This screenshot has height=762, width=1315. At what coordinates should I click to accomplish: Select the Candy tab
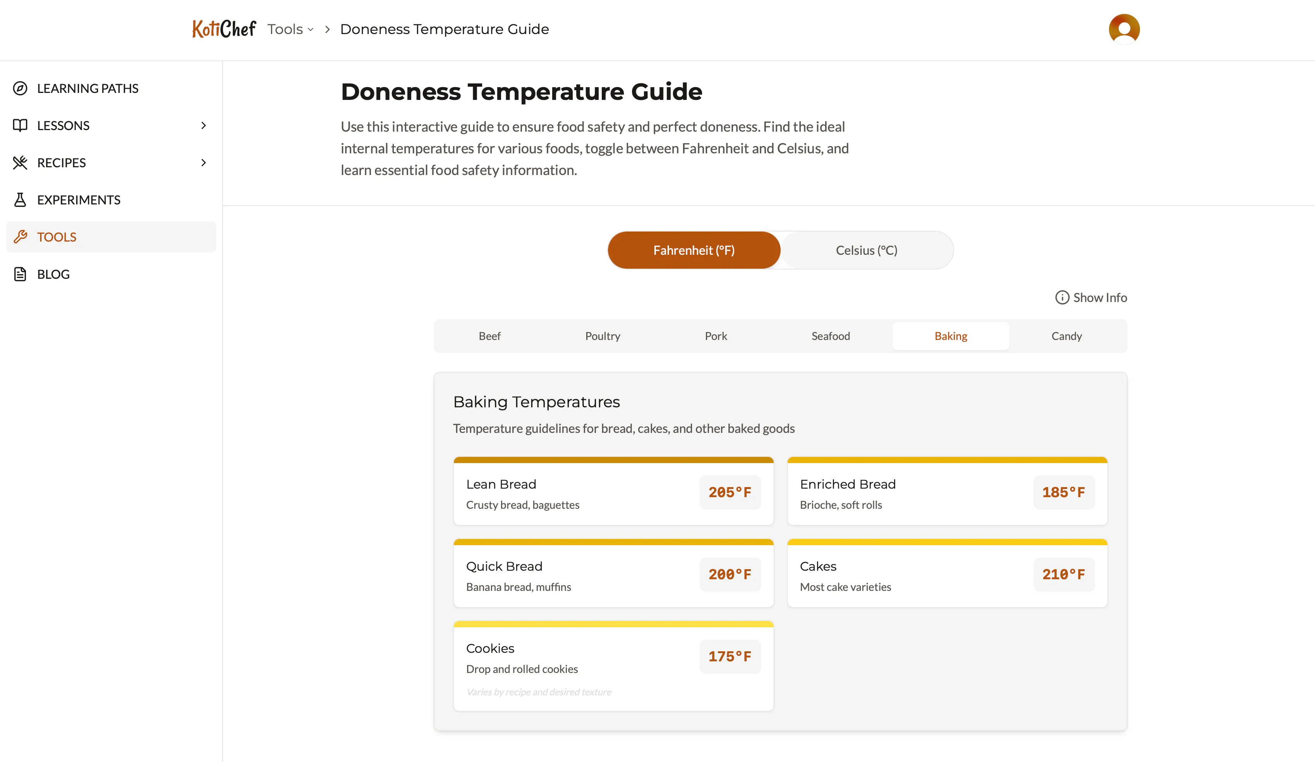[x=1066, y=336]
